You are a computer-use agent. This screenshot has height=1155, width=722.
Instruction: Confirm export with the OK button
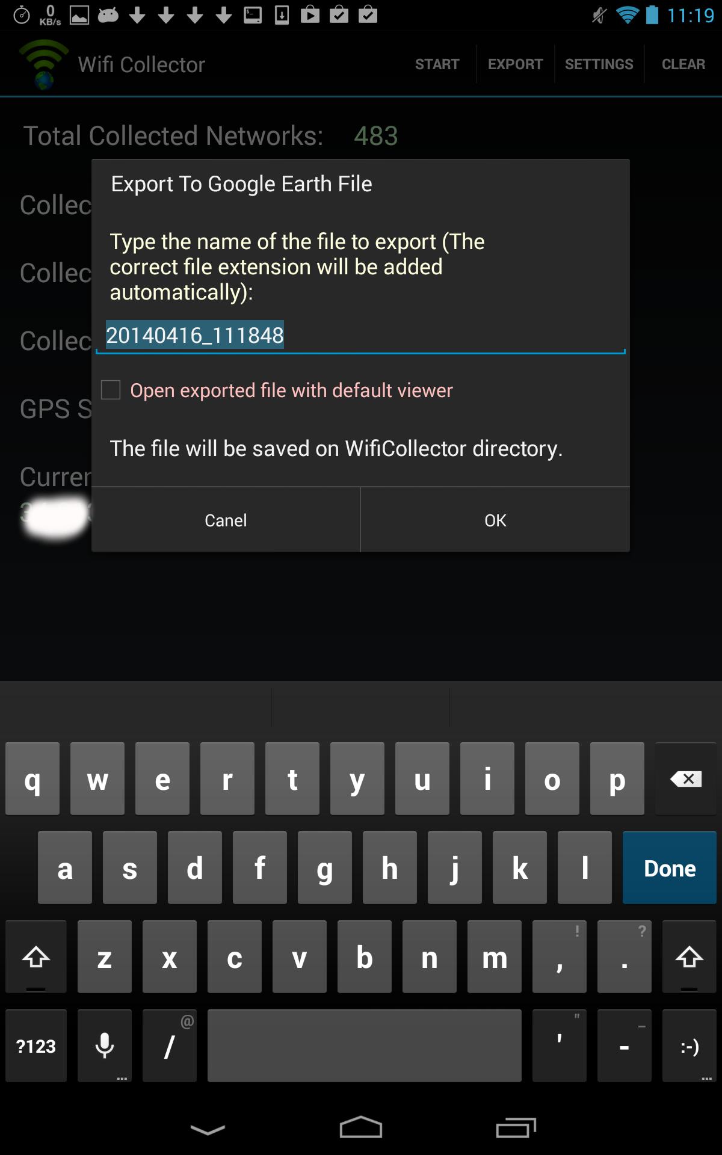(x=495, y=520)
